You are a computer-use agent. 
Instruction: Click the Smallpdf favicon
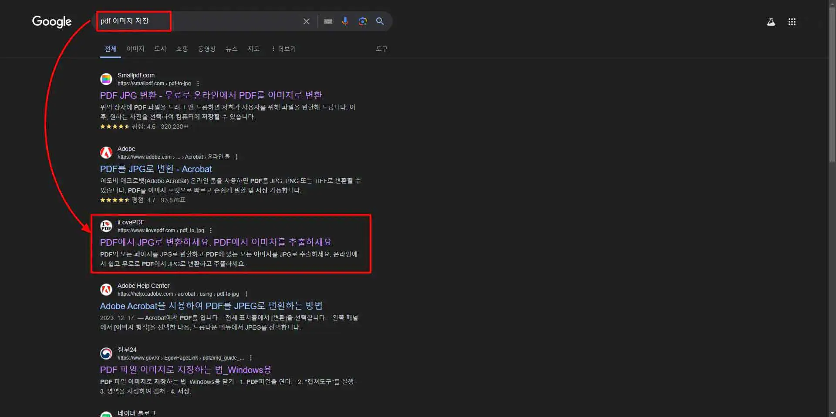(x=106, y=79)
